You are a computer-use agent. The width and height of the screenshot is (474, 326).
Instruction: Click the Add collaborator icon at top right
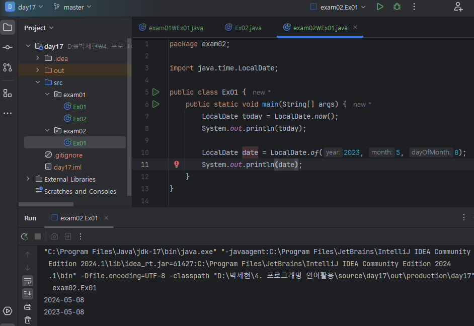(458, 7)
